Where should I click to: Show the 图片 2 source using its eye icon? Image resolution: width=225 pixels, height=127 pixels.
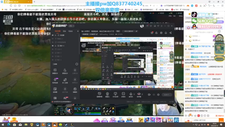[53, 60]
